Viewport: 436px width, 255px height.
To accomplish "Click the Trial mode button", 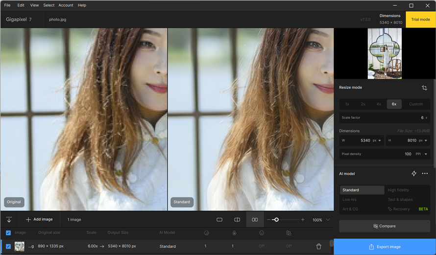I will 420,20.
